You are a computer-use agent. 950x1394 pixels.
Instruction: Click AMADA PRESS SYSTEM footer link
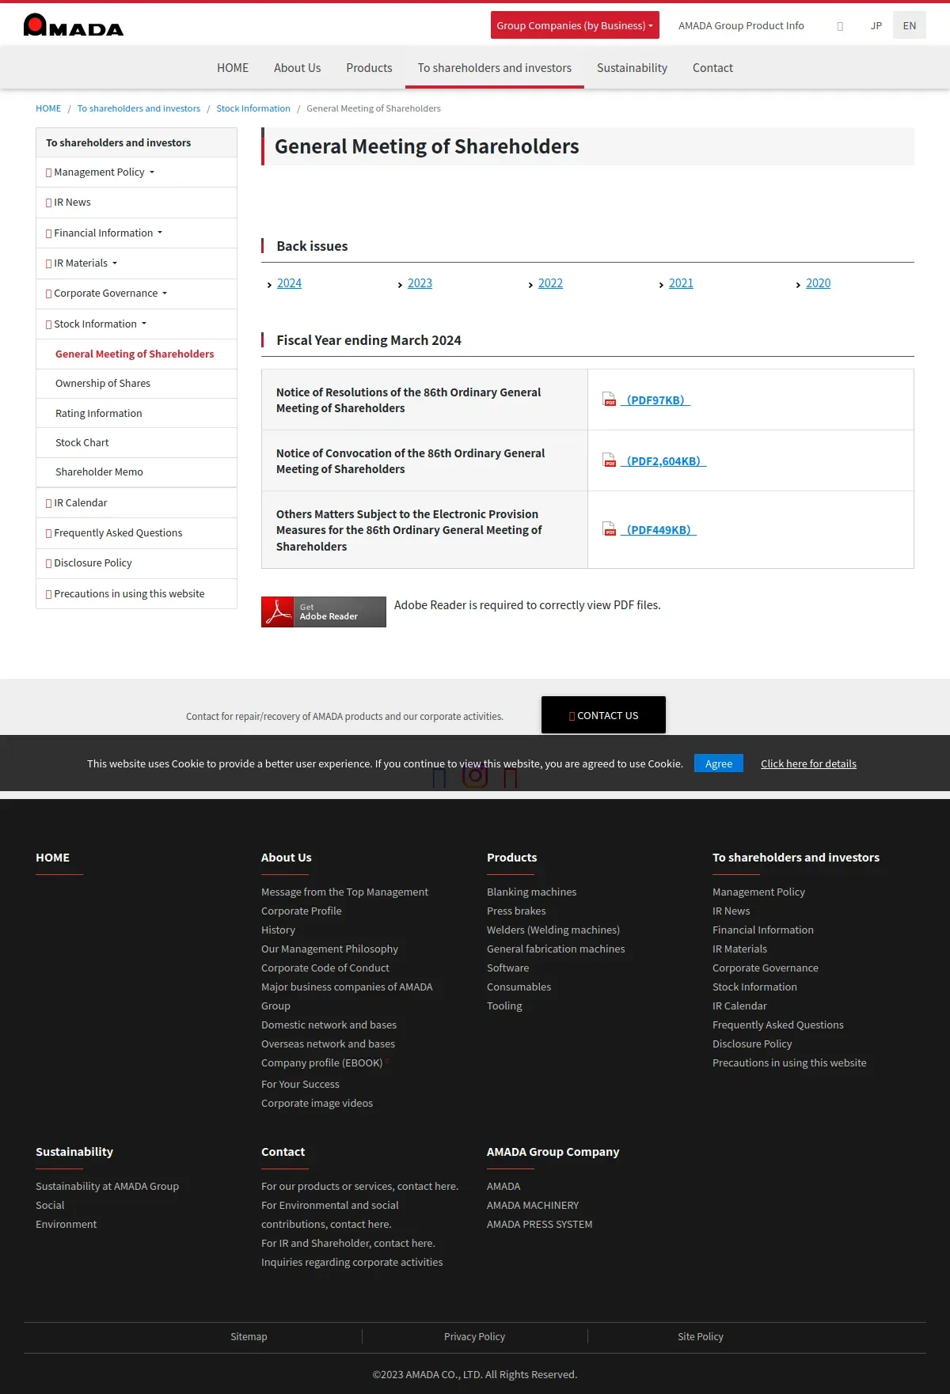click(x=539, y=1224)
